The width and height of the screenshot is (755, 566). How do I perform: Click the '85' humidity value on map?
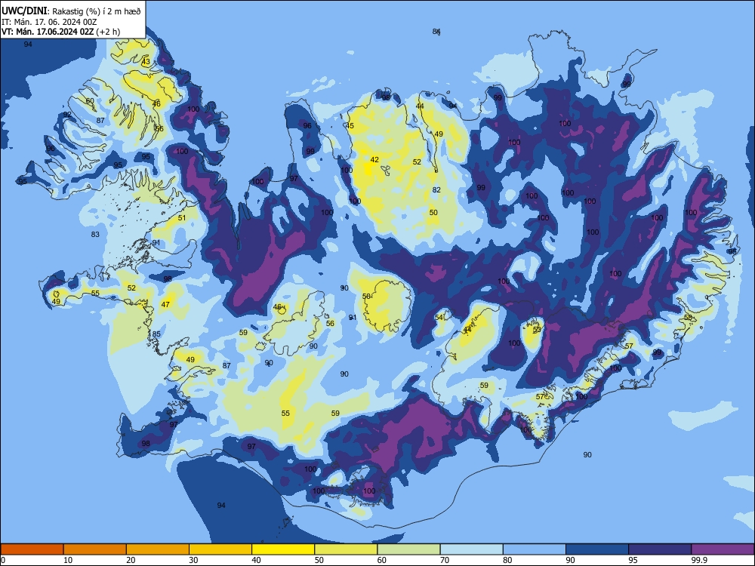(x=156, y=334)
